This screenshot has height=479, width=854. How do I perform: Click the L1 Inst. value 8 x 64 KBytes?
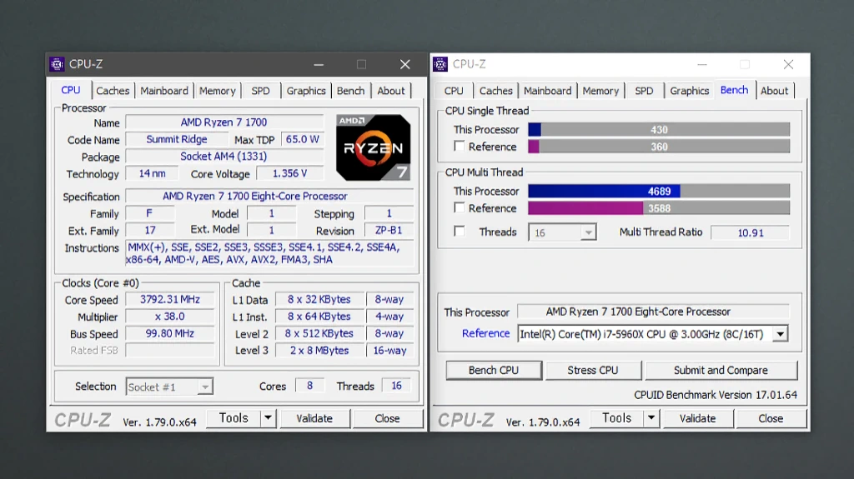point(319,317)
